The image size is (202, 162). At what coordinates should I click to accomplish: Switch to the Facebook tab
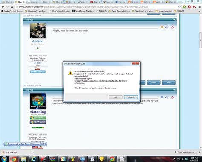tap(121, 2)
